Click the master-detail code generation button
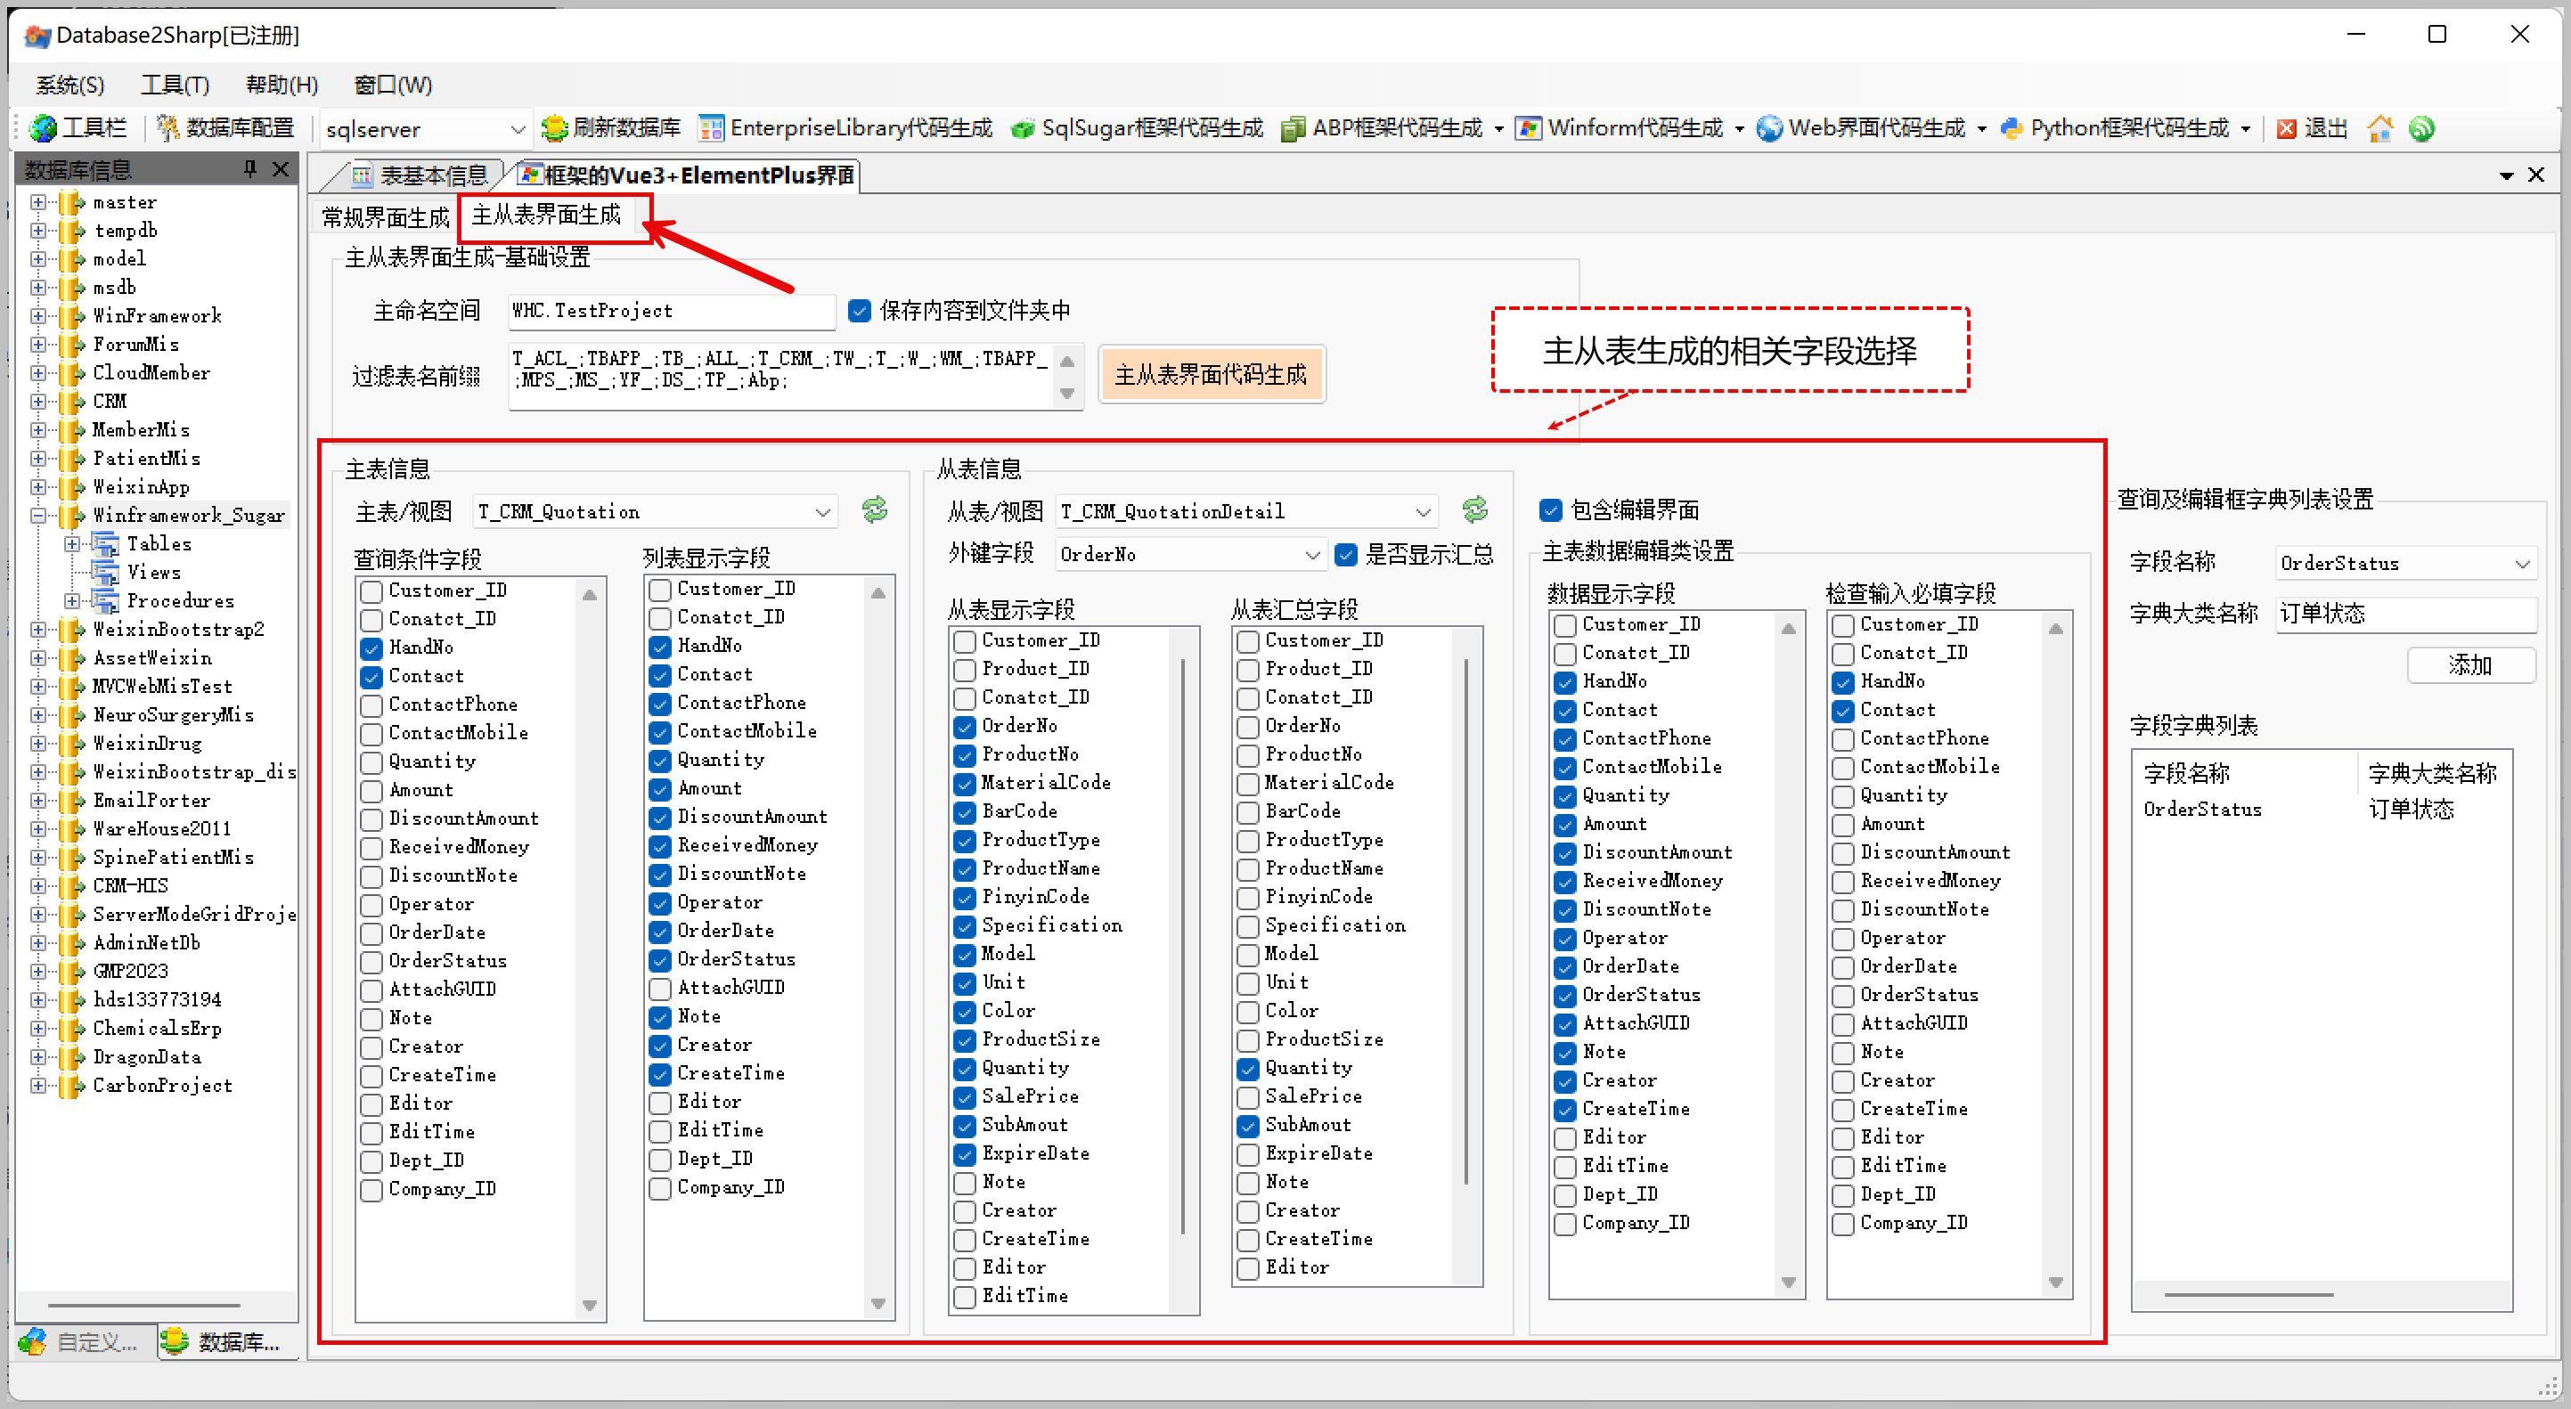The image size is (2571, 1409). pyautogui.click(x=1211, y=375)
